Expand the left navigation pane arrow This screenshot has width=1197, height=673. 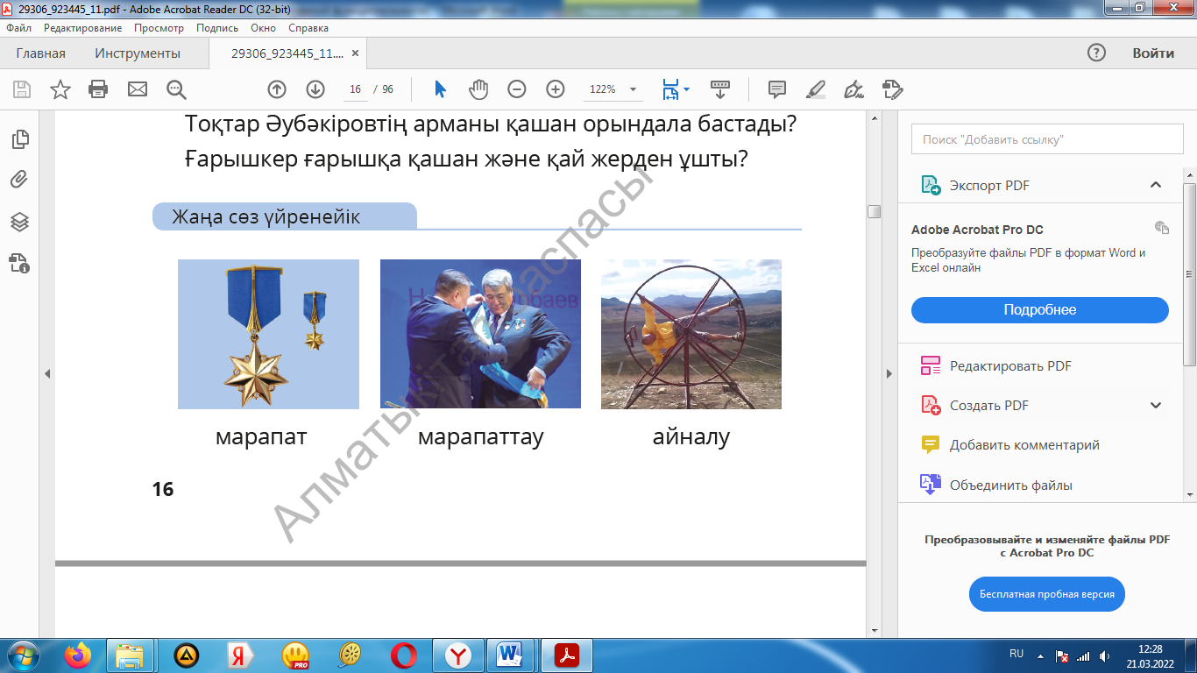tap(47, 374)
